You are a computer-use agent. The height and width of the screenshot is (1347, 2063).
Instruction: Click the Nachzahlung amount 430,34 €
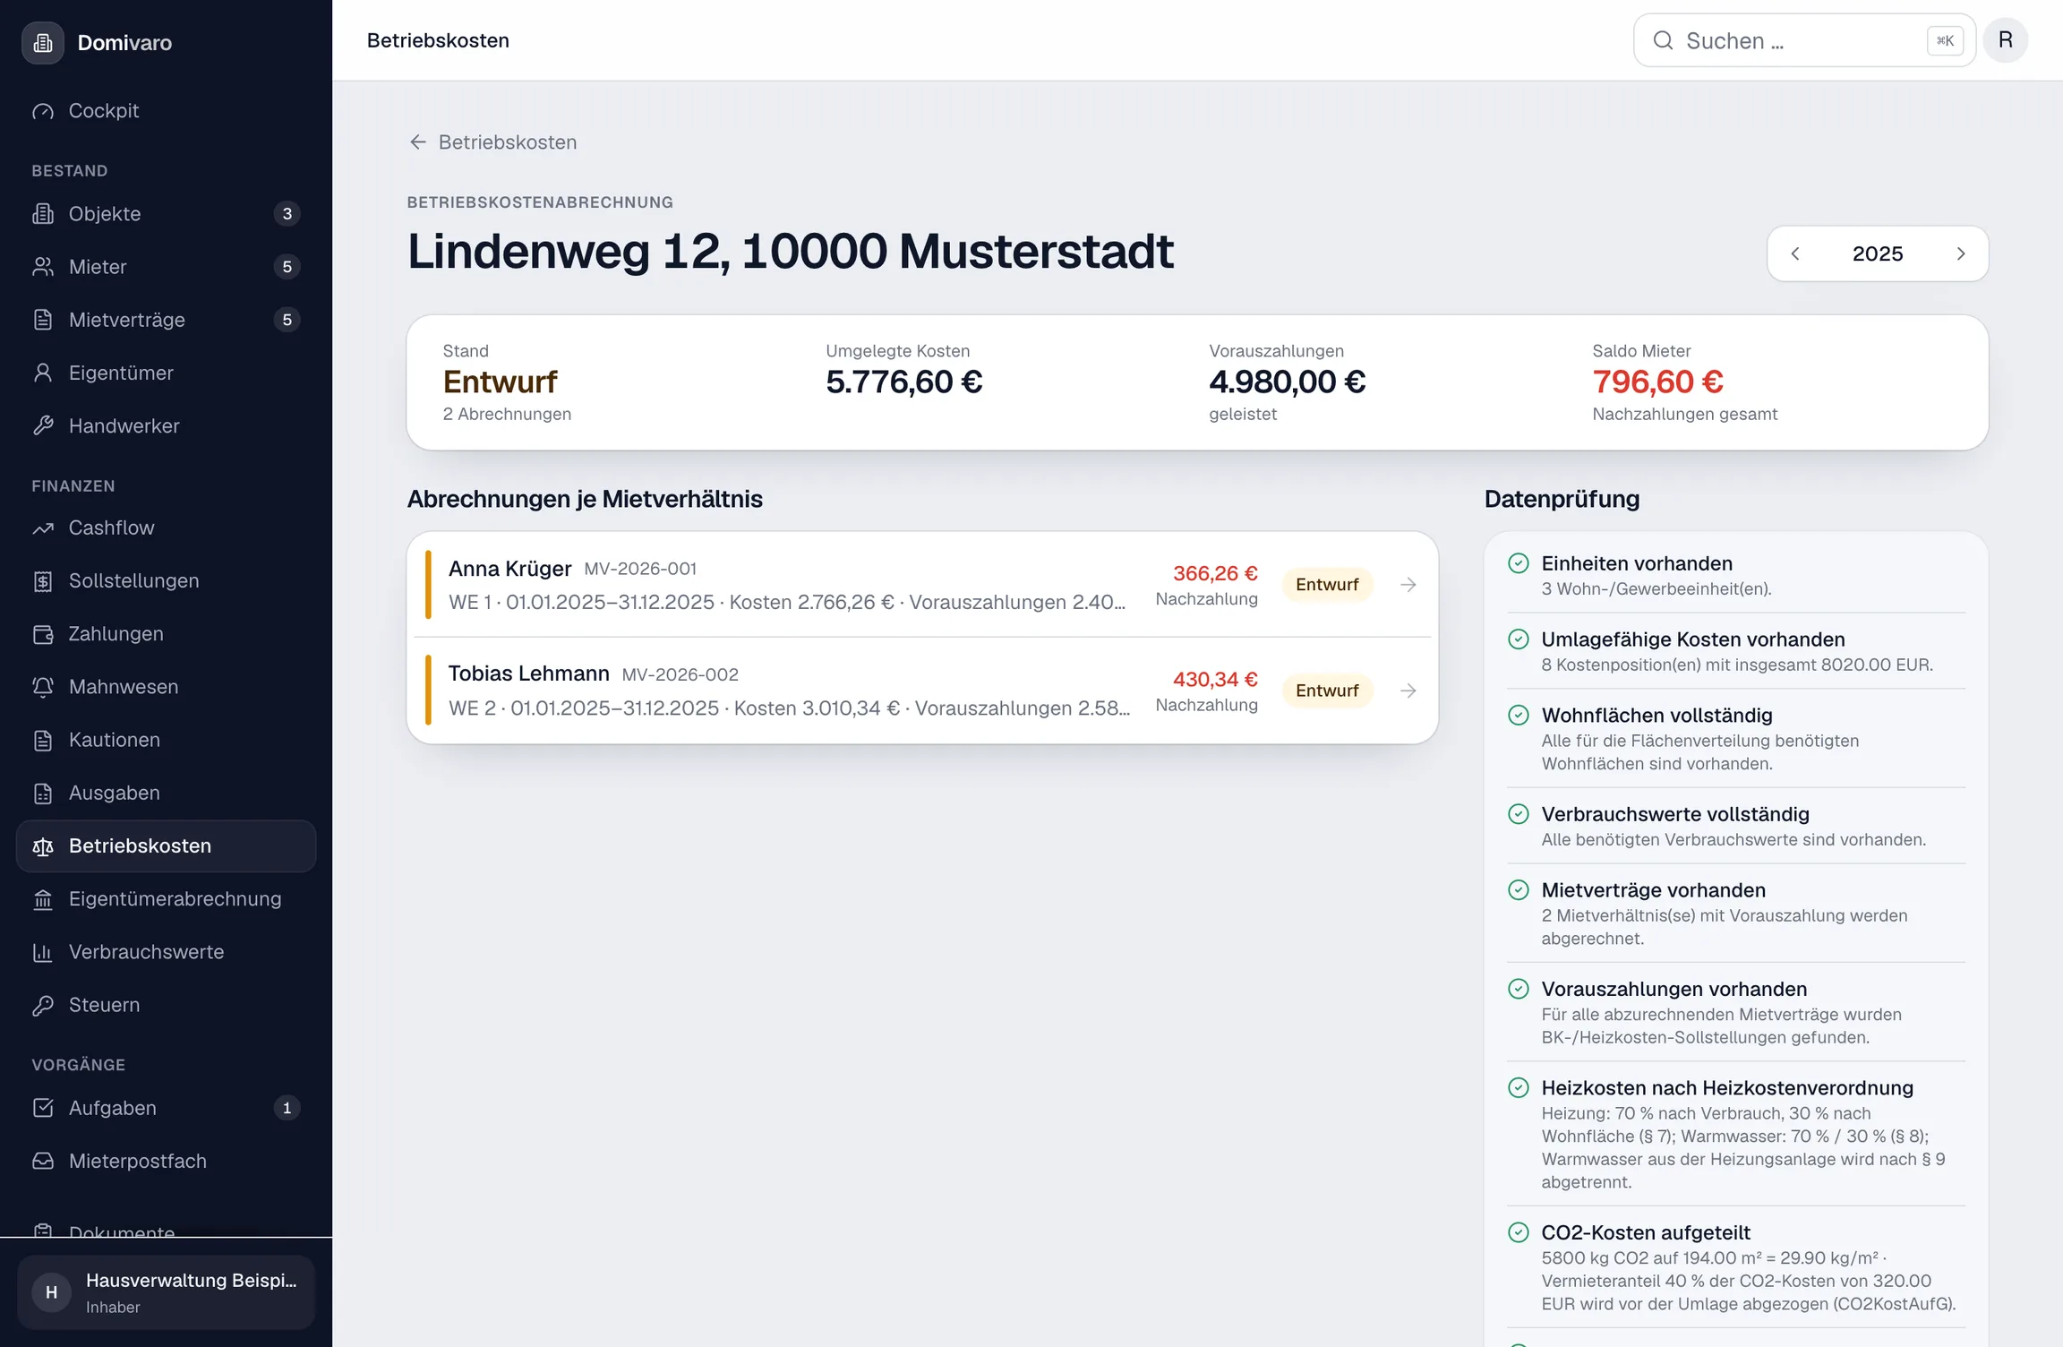pos(1215,680)
